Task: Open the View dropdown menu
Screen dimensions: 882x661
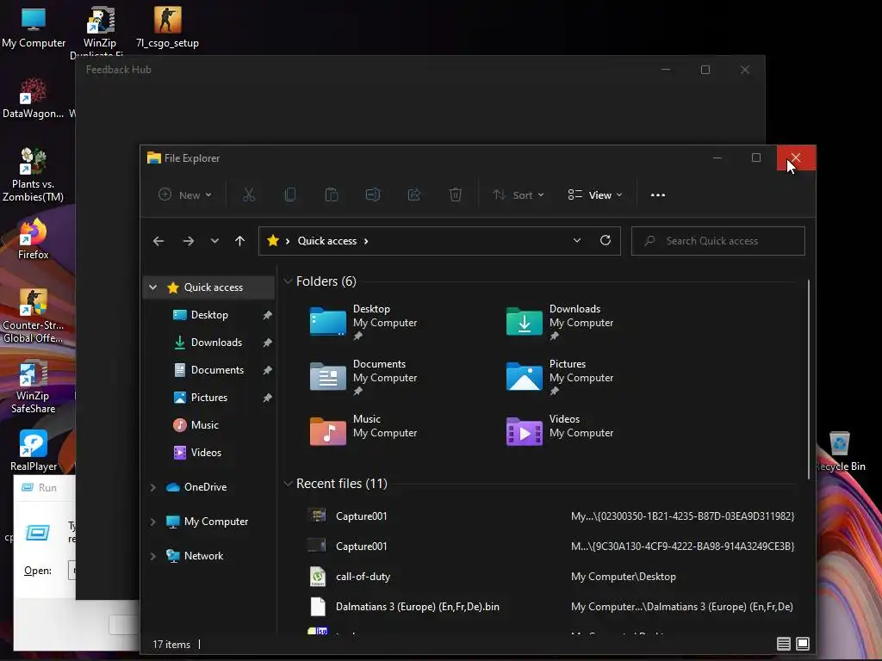Action: 595,195
